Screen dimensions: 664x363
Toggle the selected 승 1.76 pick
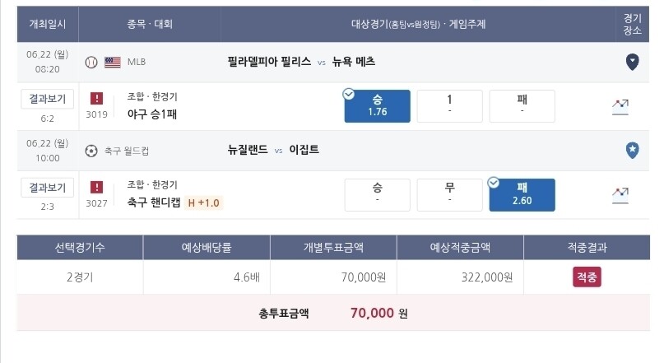[378, 106]
